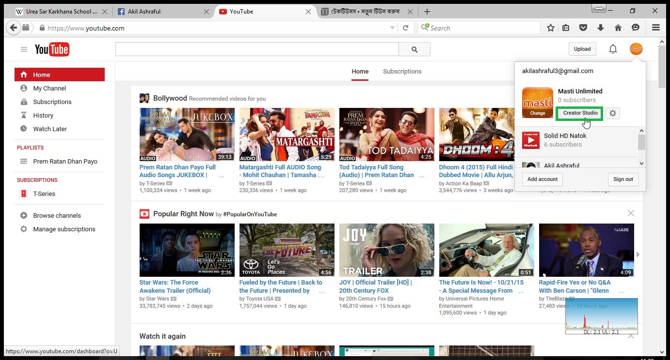Viewport: 670px width, 360px height.
Task: Save the page to Pocket
Action: click(x=583, y=28)
